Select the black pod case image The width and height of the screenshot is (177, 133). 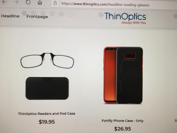[x=47, y=88]
